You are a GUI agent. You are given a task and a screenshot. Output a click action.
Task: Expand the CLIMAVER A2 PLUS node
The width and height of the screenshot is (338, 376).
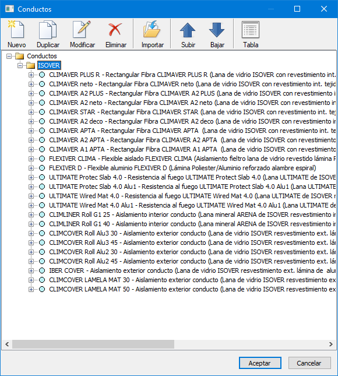(x=31, y=93)
